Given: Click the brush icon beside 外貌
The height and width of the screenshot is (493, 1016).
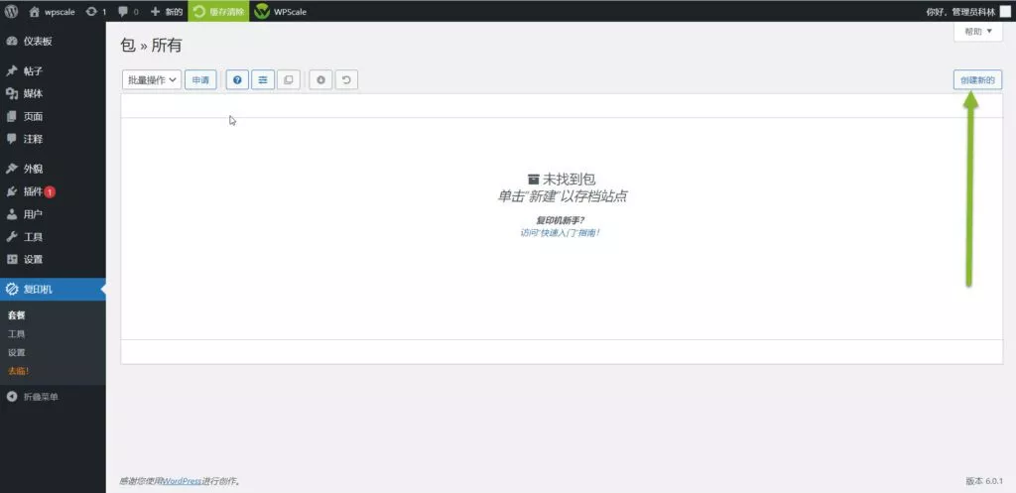Looking at the screenshot, I should click(x=12, y=169).
